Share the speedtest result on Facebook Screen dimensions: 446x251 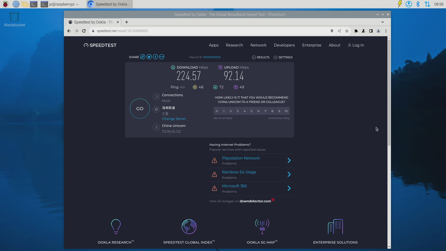coord(155,57)
